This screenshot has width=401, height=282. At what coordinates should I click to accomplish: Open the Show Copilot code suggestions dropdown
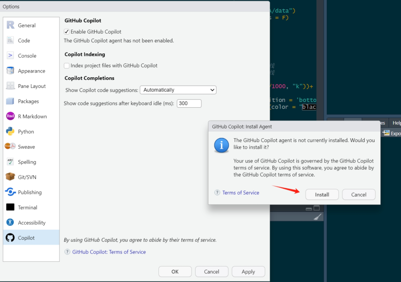178,90
